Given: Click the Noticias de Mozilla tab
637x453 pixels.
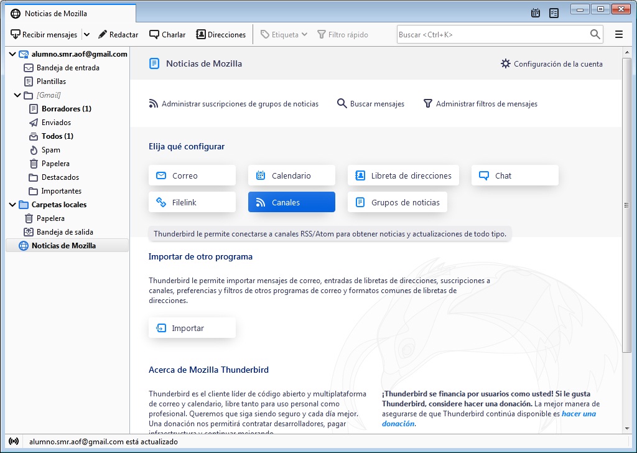Looking at the screenshot, I should [x=71, y=14].
